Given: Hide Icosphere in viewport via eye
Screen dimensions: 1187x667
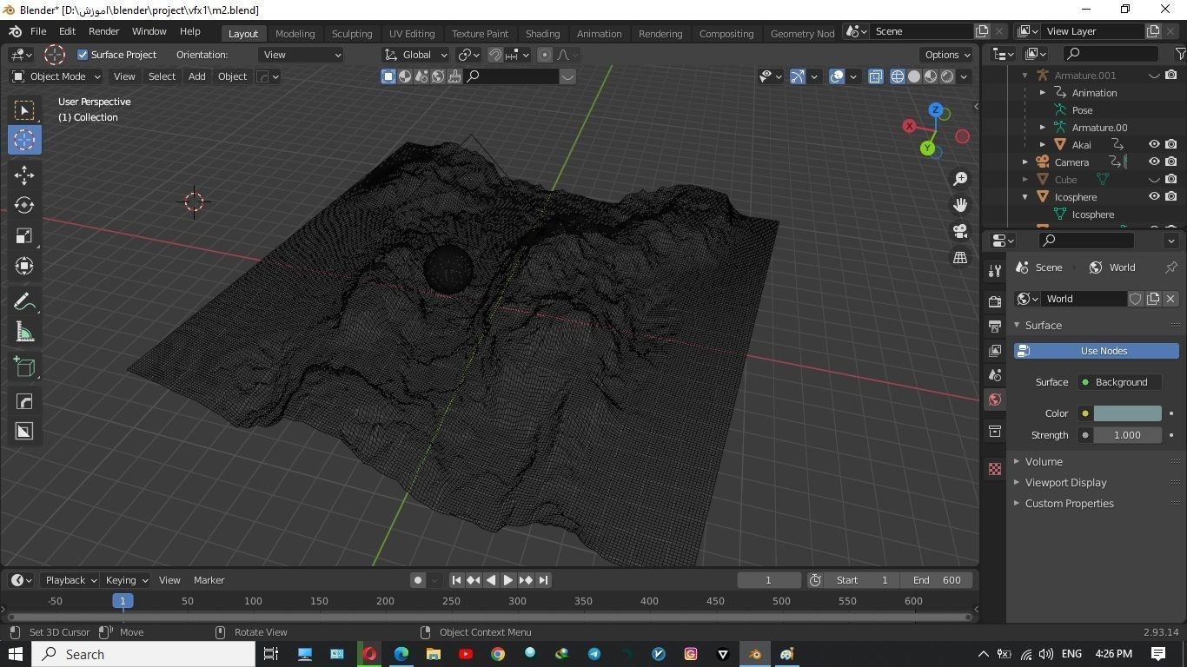Looking at the screenshot, I should (1154, 196).
